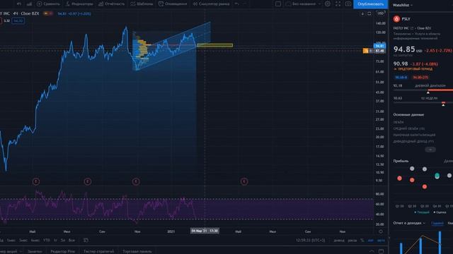Select the YTD time range

(x=46, y=240)
